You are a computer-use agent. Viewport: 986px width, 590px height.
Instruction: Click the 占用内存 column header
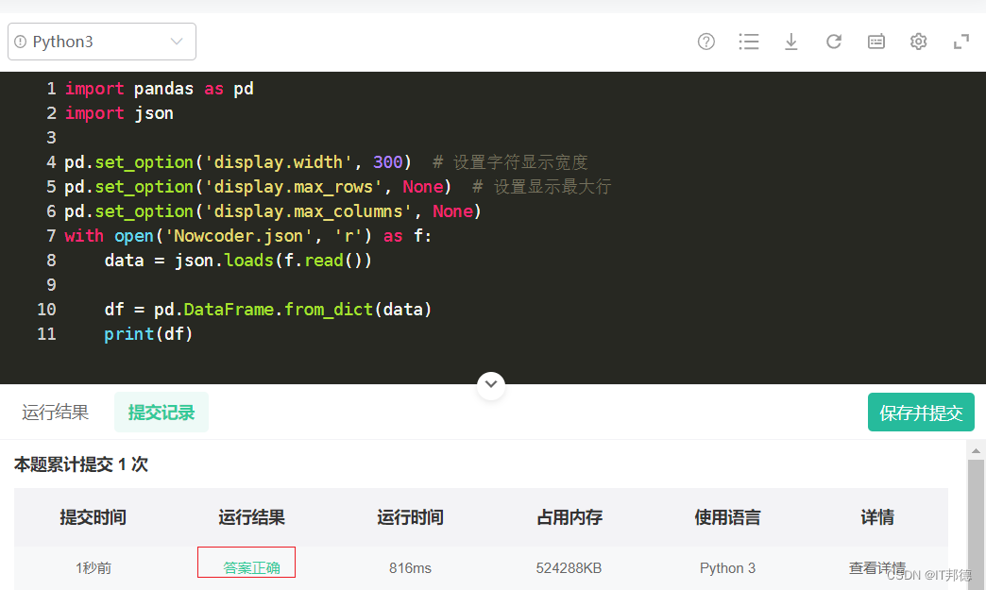coord(569,517)
